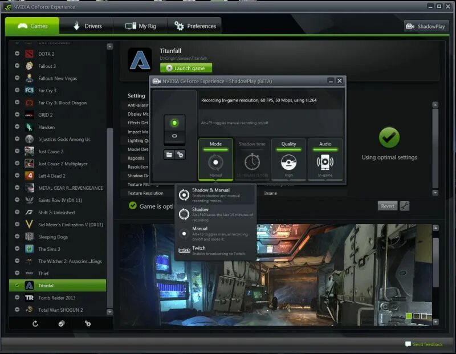This screenshot has width=456, height=354.
Task: Toggle optimization status next to Thief
Action: click(x=17, y=273)
